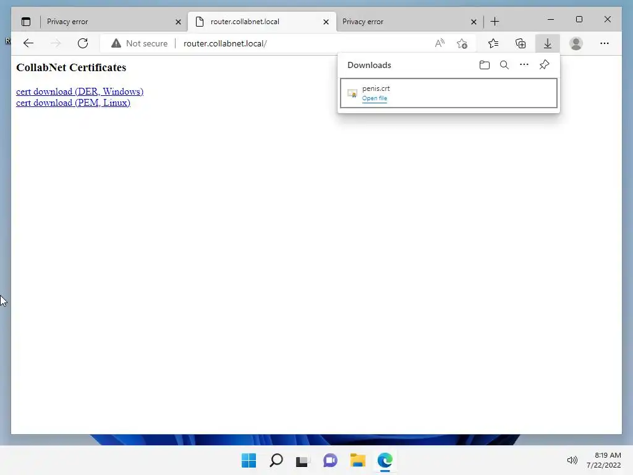Switch to the rightmost Privacy error tab
The width and height of the screenshot is (633, 475).
coord(409,22)
